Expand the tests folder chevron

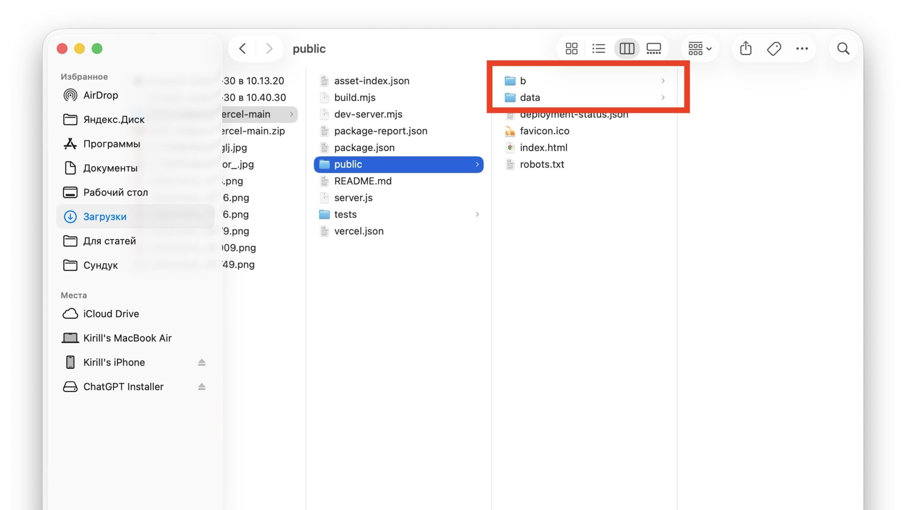tap(477, 215)
